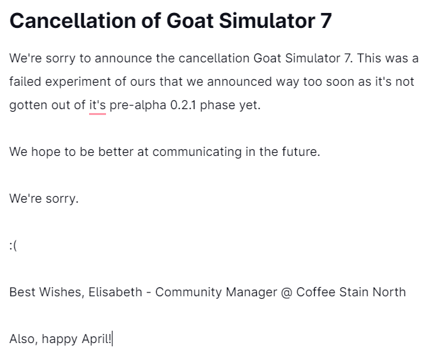Click Coffee Stain North text
The height and width of the screenshot is (358, 424).
point(351,292)
